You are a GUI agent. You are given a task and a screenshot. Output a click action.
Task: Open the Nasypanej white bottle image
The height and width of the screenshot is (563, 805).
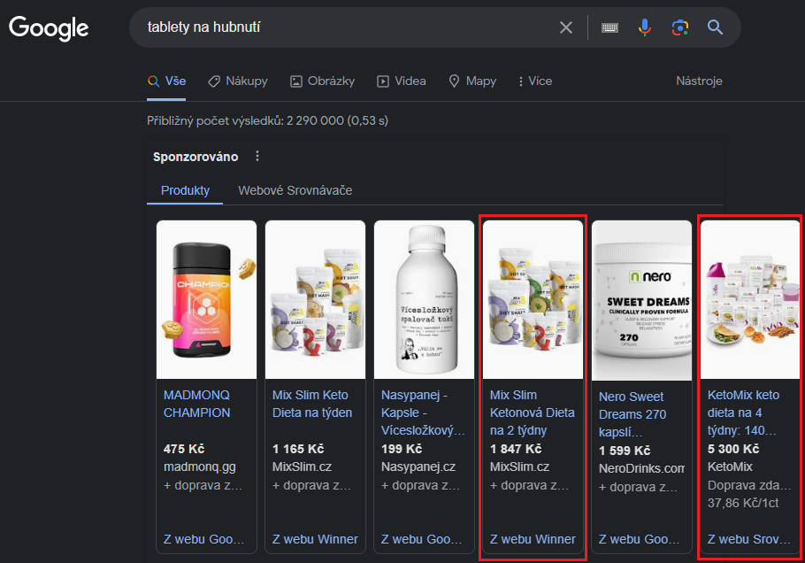[424, 300]
